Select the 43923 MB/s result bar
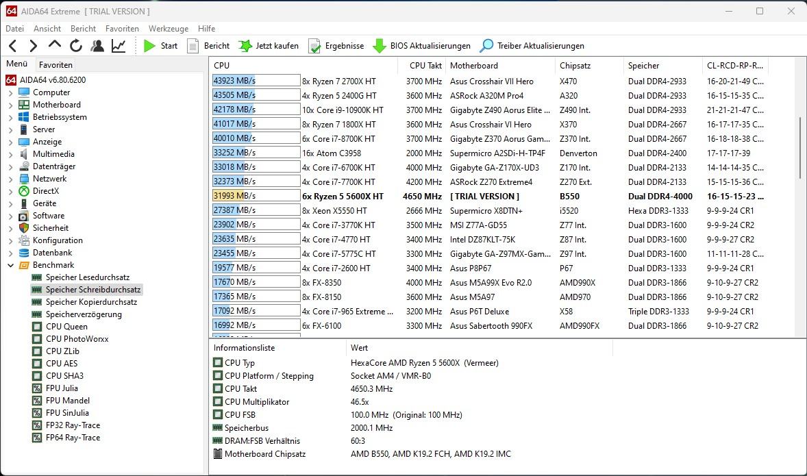Viewport: 807px width, 476px height. (256, 81)
